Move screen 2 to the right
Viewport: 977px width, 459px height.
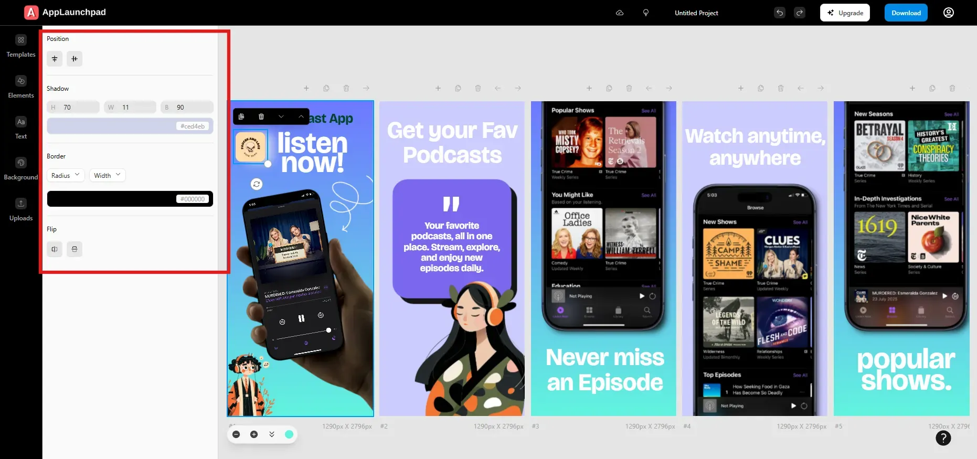pos(518,88)
